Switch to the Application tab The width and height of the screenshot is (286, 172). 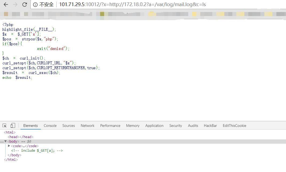(154, 126)
